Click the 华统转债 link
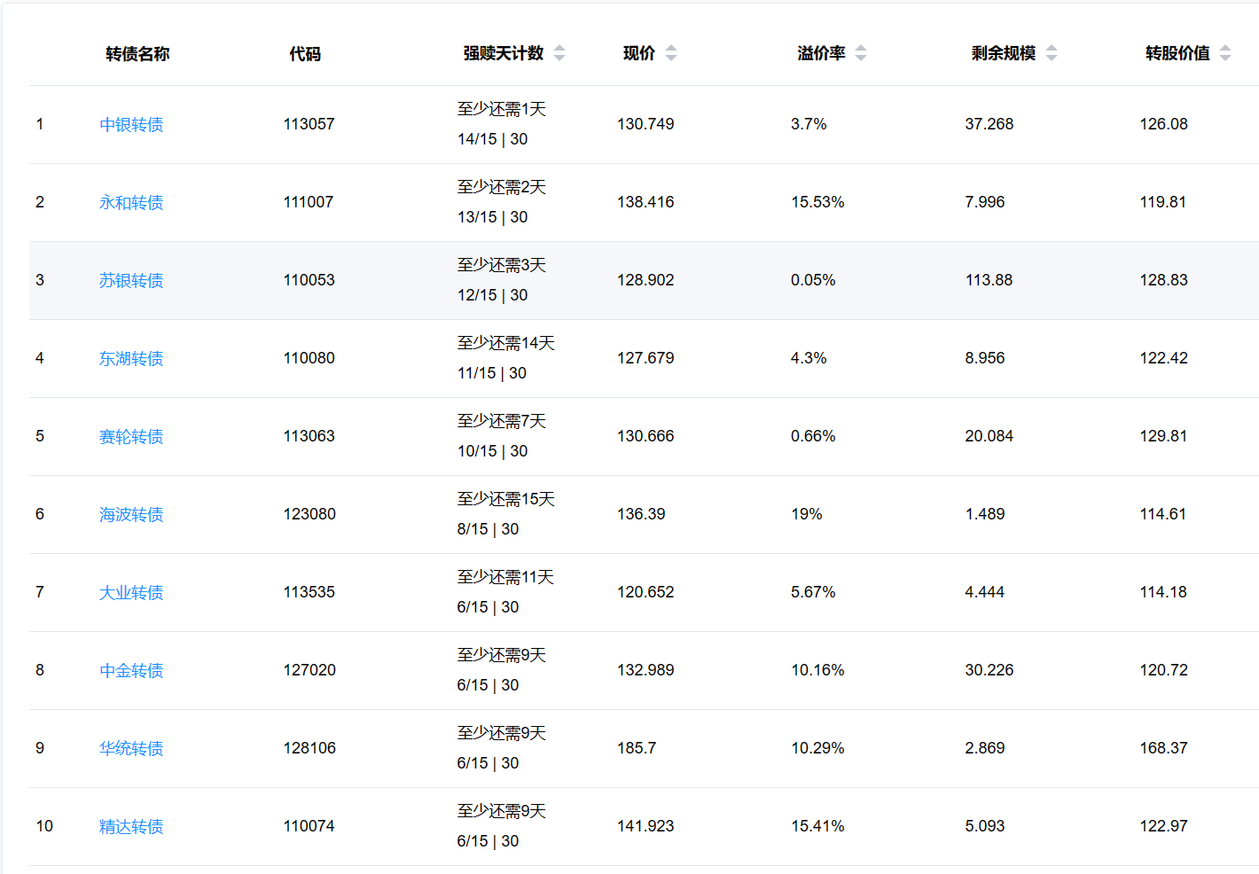This screenshot has height=874, width=1259. click(131, 749)
